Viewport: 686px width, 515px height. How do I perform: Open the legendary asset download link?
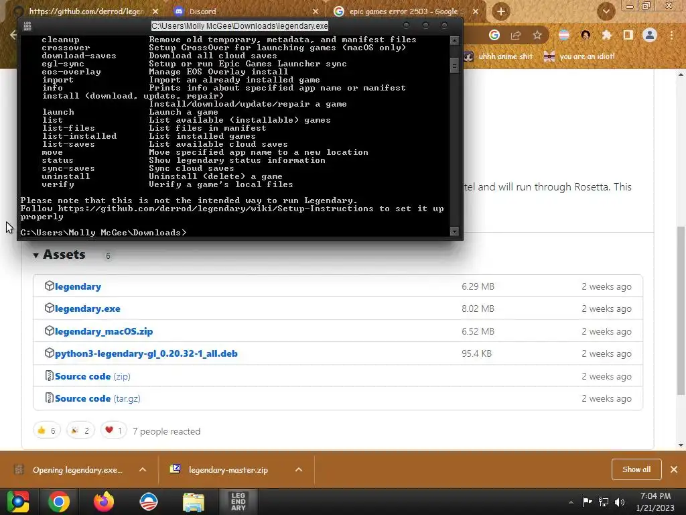[x=78, y=286]
